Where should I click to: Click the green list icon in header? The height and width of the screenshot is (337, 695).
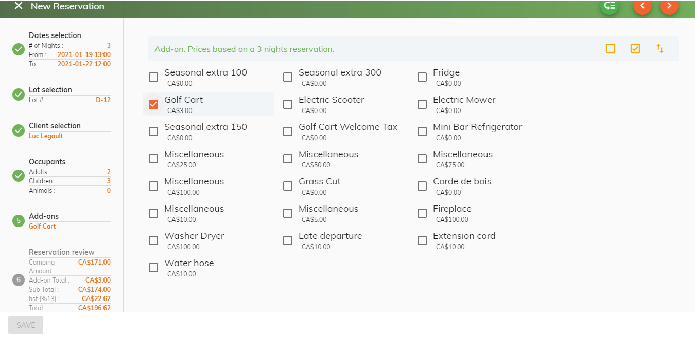pyautogui.click(x=610, y=6)
